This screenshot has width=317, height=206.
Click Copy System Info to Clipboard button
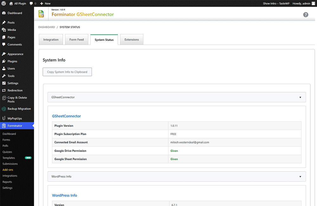click(67, 72)
